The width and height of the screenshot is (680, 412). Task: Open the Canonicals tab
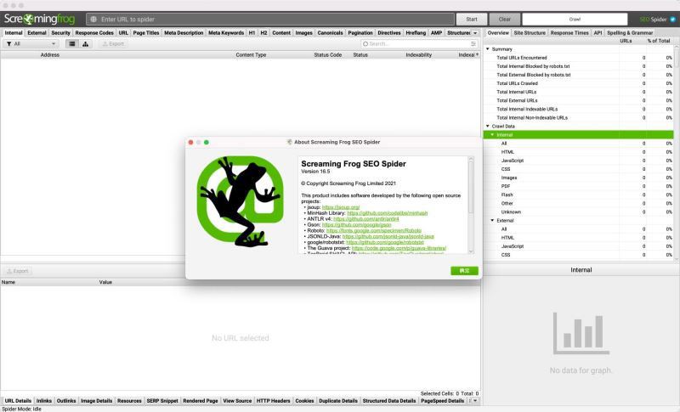point(330,33)
